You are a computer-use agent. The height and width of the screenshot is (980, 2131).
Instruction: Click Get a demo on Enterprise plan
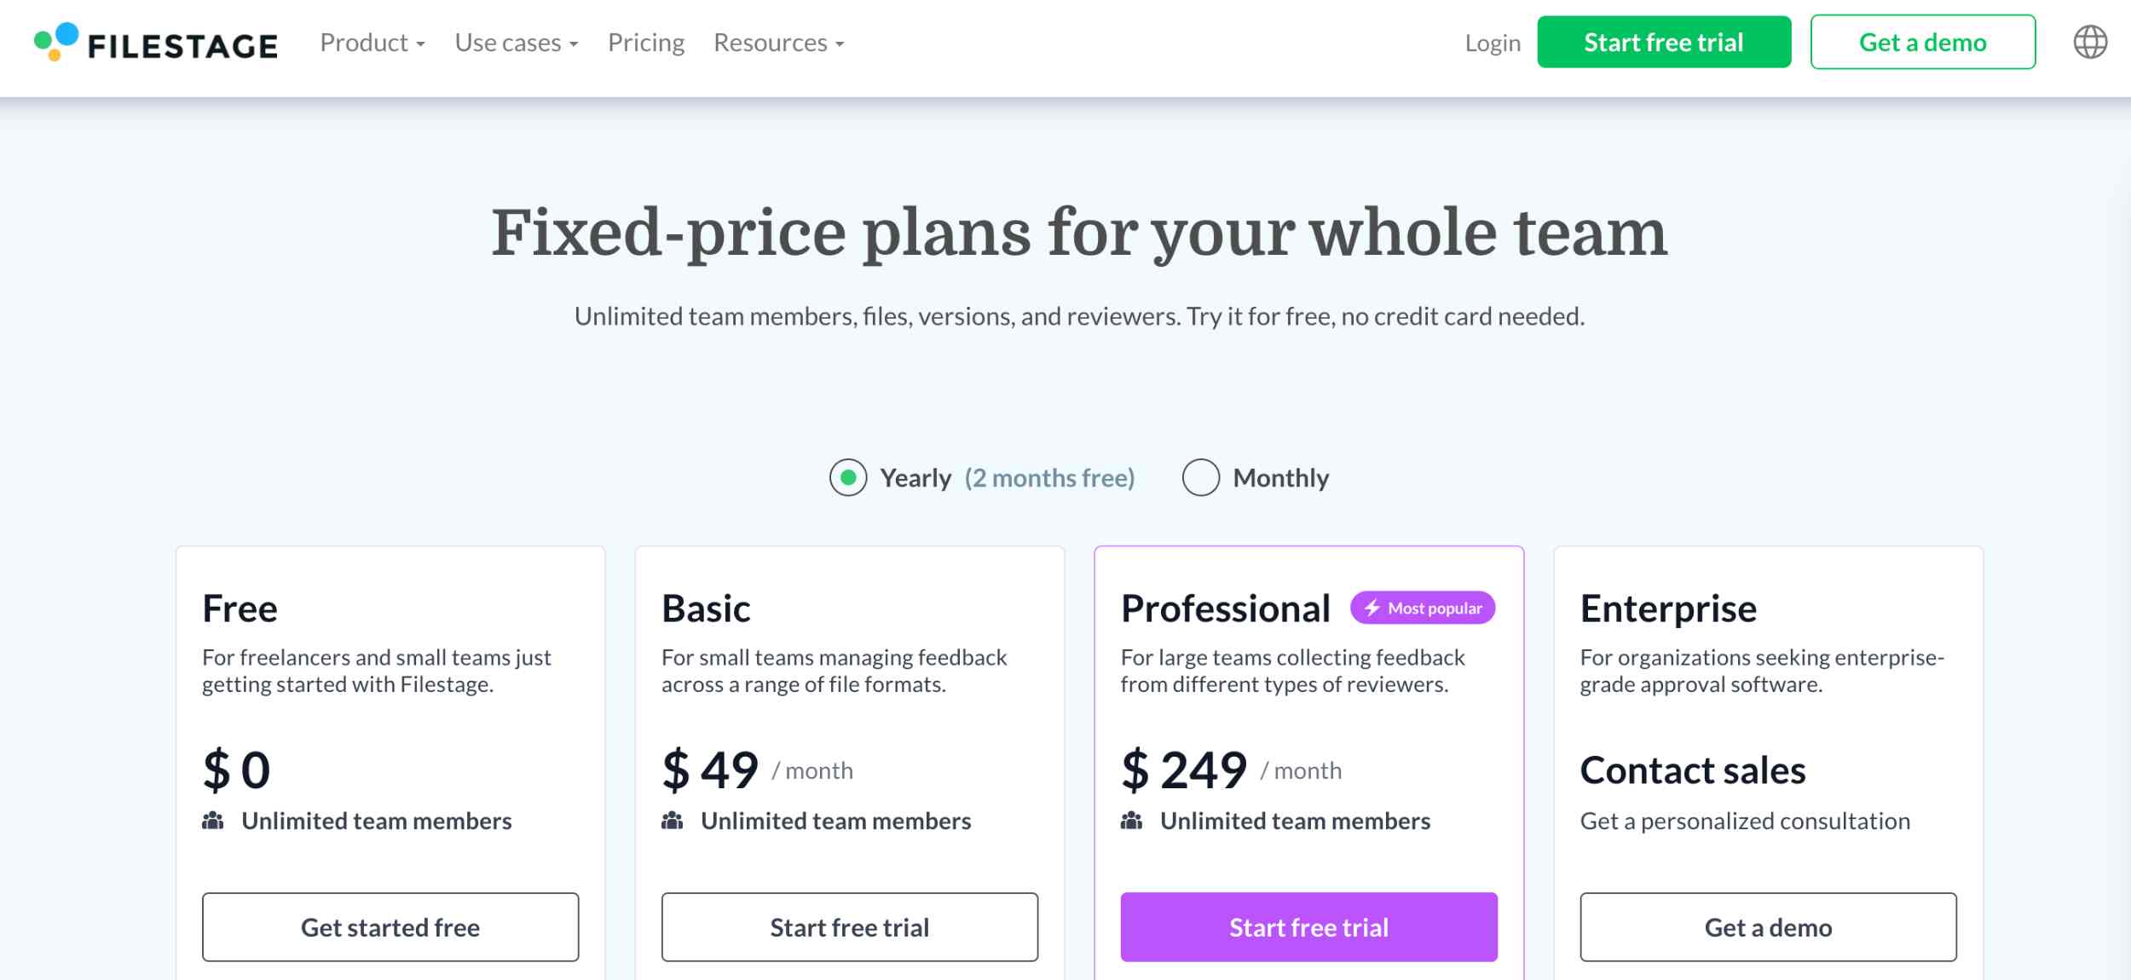[1769, 927]
